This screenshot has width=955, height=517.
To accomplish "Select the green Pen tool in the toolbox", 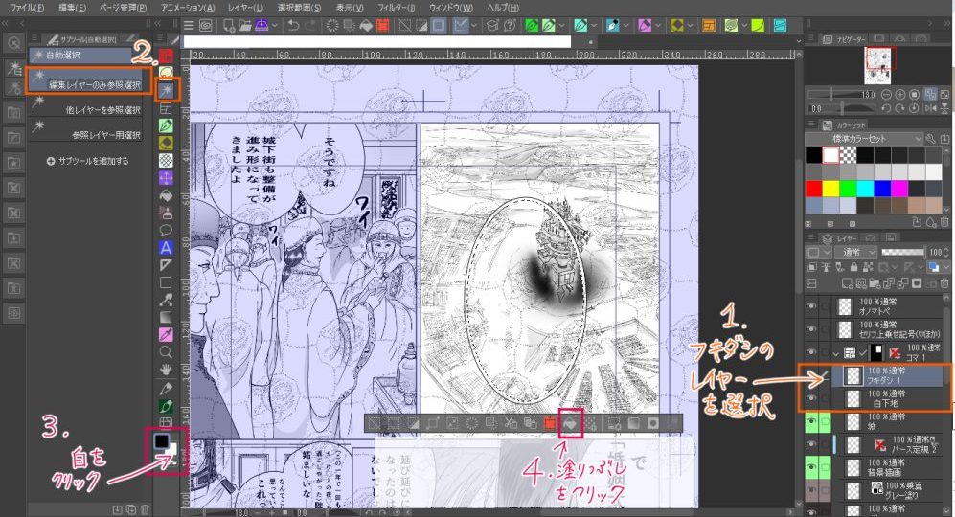I will pos(166,125).
